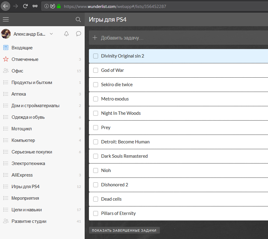The width and height of the screenshot is (268, 239).
Task: Click the plus icon to add task
Action: (x=95, y=38)
